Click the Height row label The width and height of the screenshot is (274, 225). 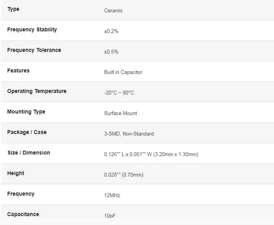click(x=15, y=173)
